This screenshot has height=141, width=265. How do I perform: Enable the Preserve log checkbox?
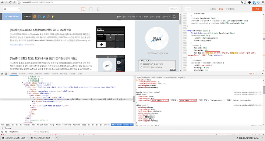(38, 132)
